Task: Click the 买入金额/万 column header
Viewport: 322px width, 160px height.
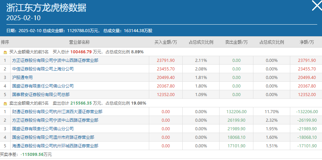Action: point(166,42)
